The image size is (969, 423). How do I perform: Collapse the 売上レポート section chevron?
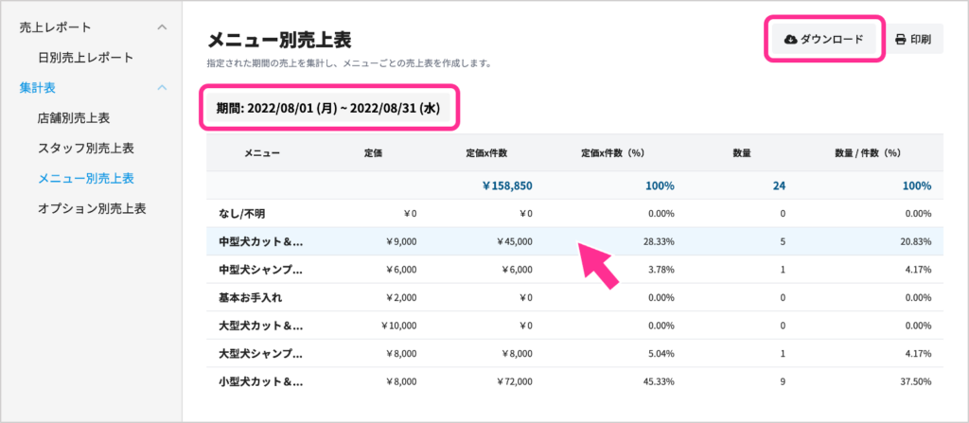[162, 27]
